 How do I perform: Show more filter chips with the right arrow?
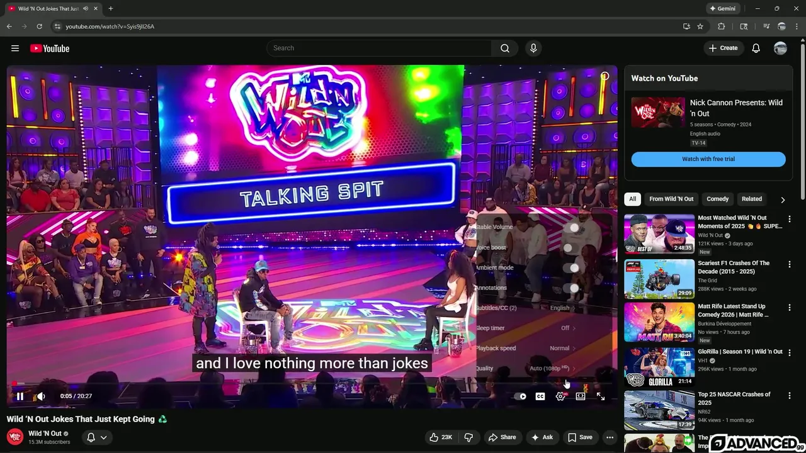point(783,199)
